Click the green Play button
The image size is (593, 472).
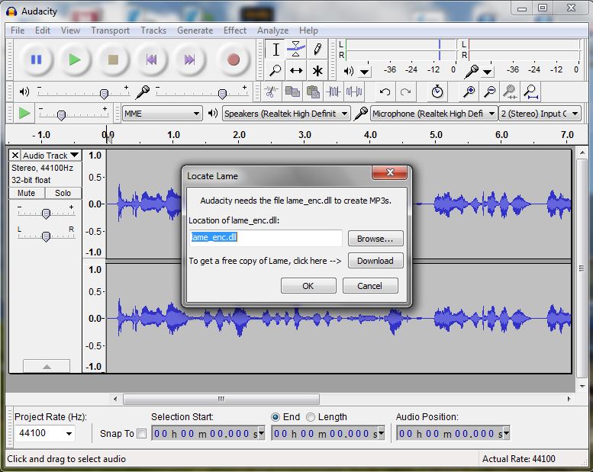pyautogui.click(x=75, y=59)
